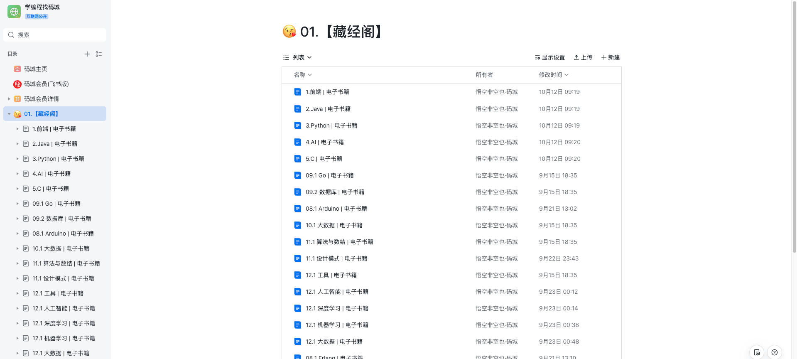This screenshot has width=797, height=359.
Task: Click the orange icon beside 码城会员详情
Action: point(17,99)
